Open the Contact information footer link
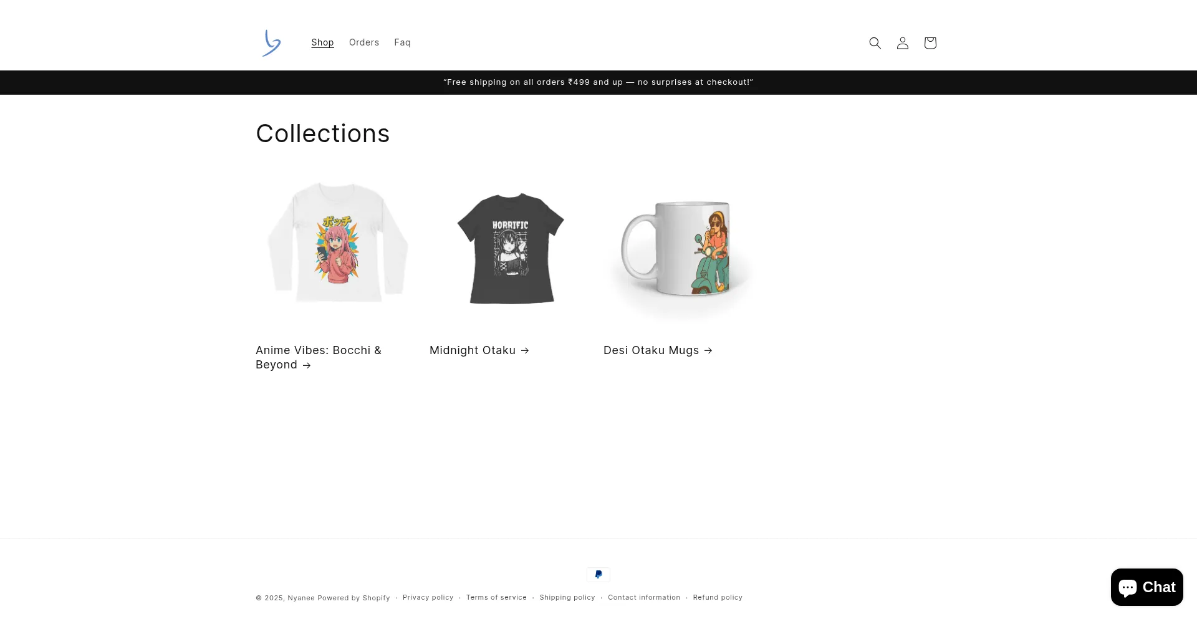 coord(644,597)
